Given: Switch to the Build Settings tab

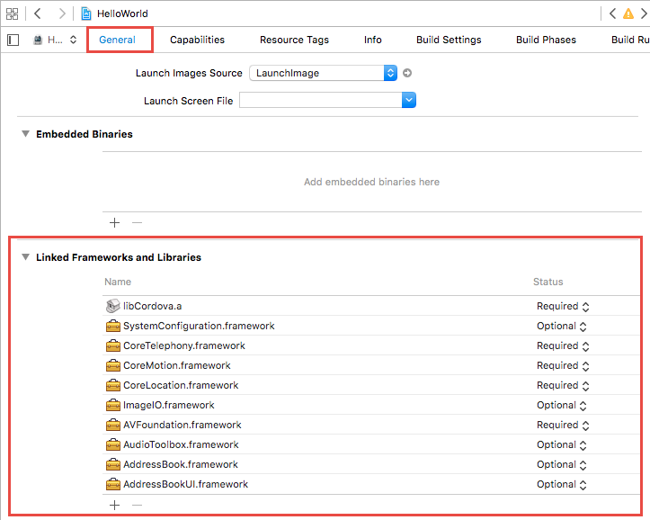Looking at the screenshot, I should click(449, 40).
